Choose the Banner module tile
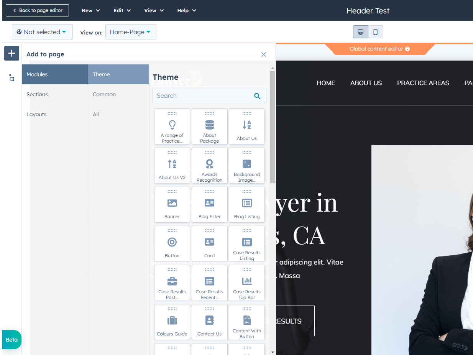This screenshot has width=473, height=355. click(172, 205)
